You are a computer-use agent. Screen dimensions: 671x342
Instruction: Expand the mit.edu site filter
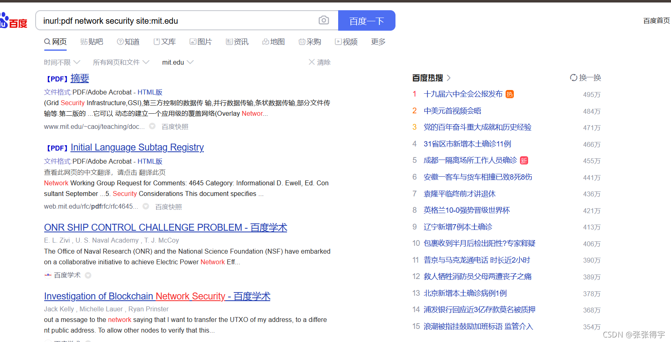pos(178,62)
